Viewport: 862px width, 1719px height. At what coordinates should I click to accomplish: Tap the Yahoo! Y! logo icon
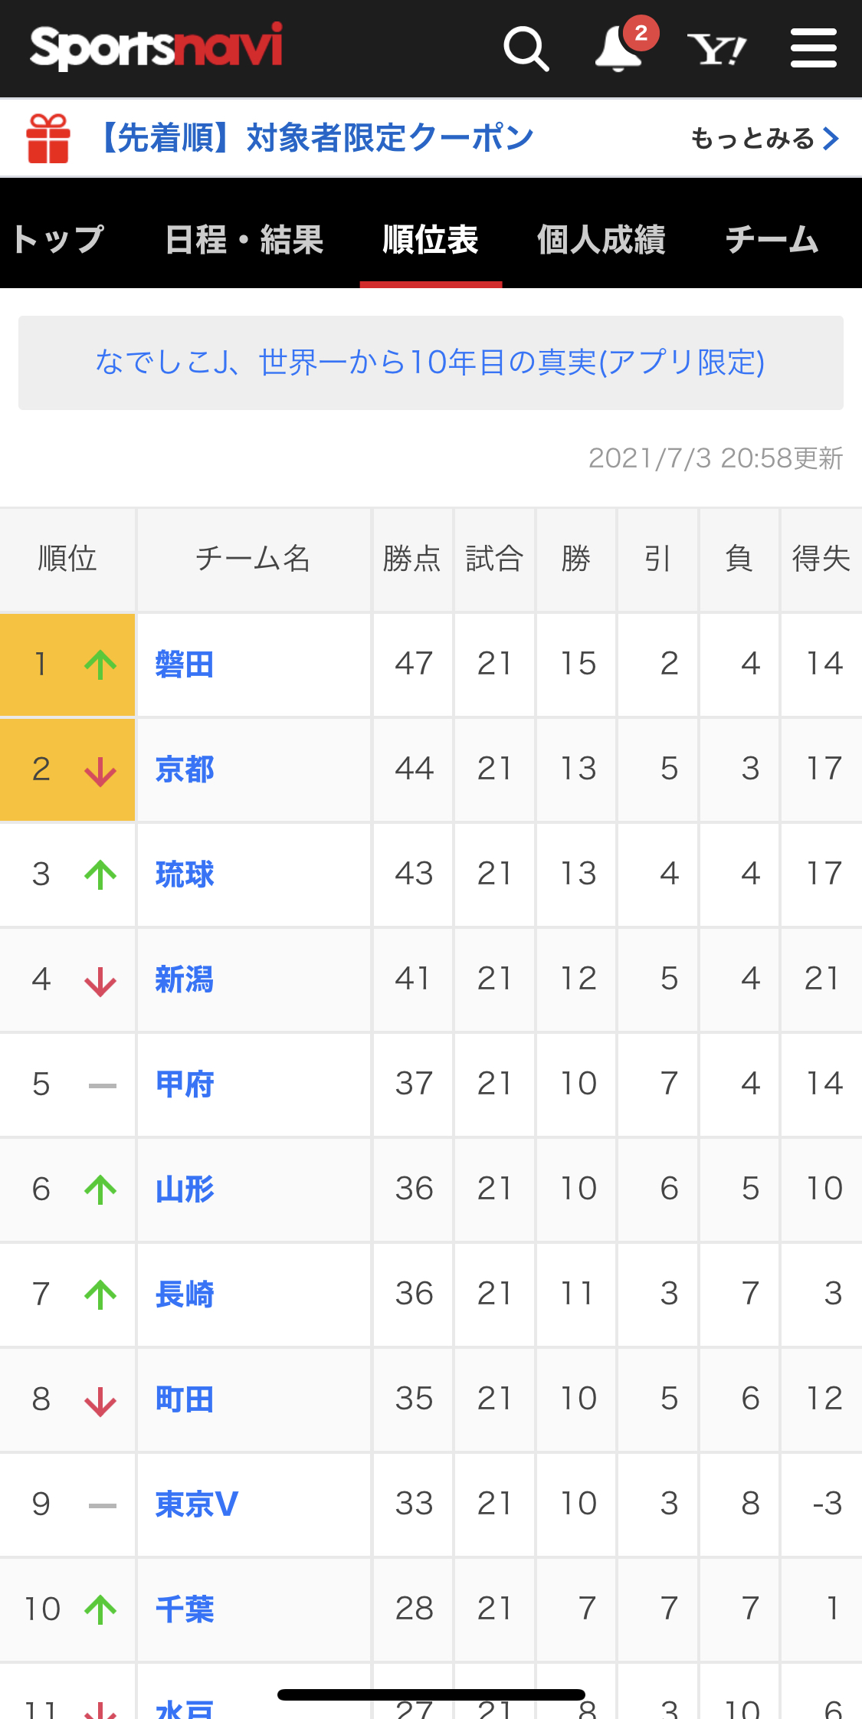tap(716, 50)
